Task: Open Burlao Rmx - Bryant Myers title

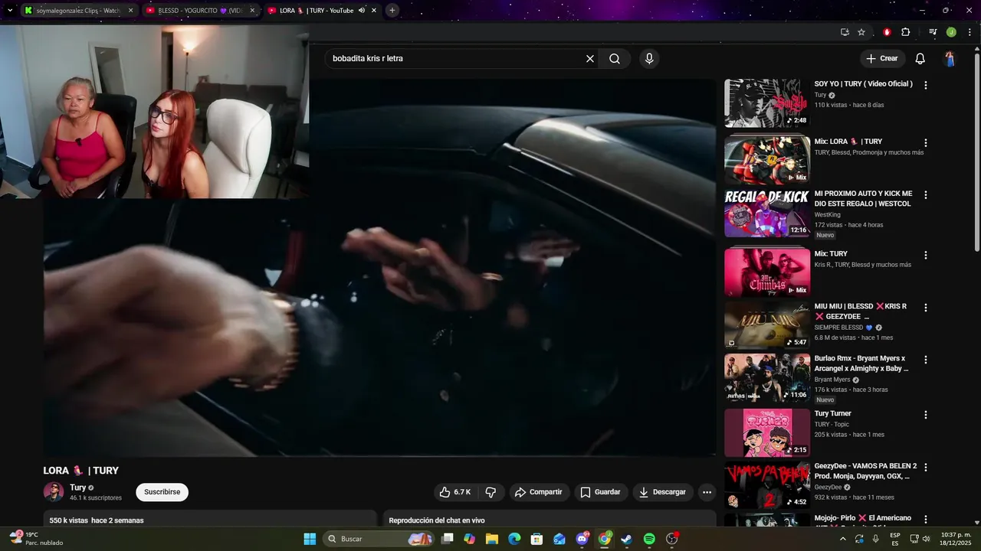Action: [x=861, y=364]
